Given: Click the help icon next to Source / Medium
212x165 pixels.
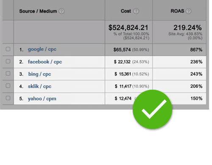Looking at the screenshot, I should [61, 11].
